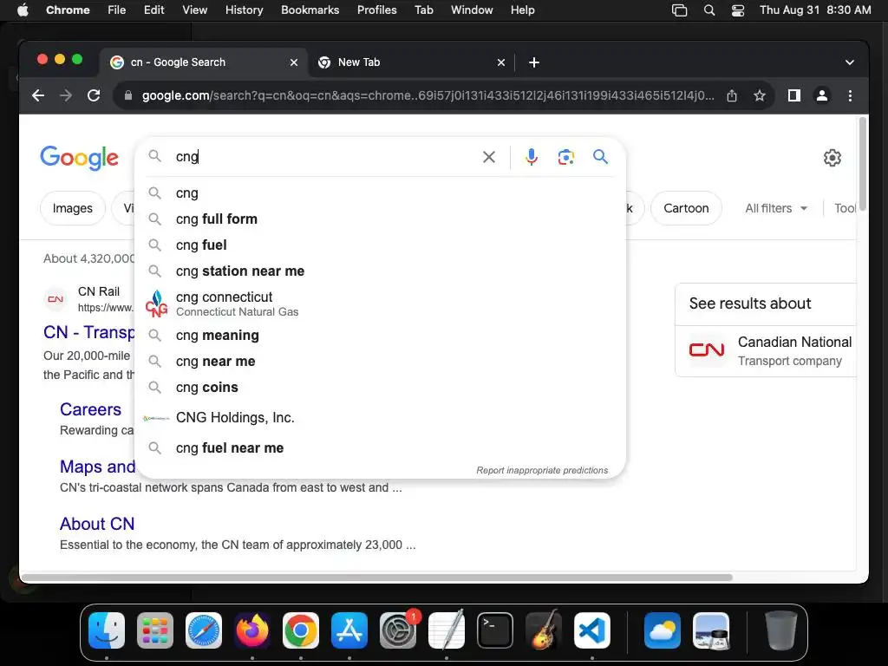Open the Bookmarks menu
The height and width of the screenshot is (666, 888).
pos(310,10)
